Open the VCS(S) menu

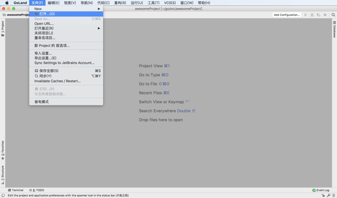[170, 3]
